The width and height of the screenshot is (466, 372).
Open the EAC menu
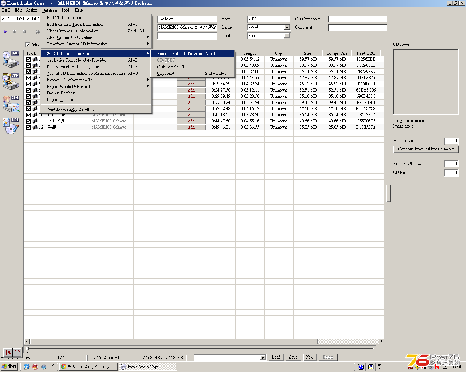[x=6, y=10]
